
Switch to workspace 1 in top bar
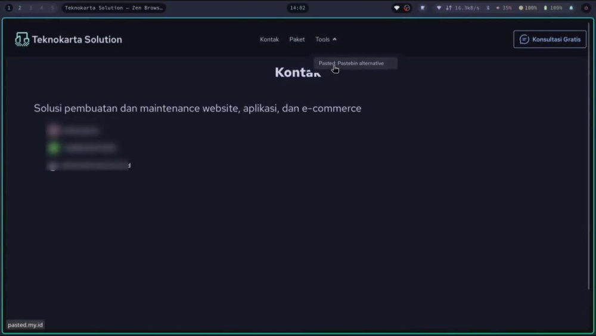(x=9, y=8)
